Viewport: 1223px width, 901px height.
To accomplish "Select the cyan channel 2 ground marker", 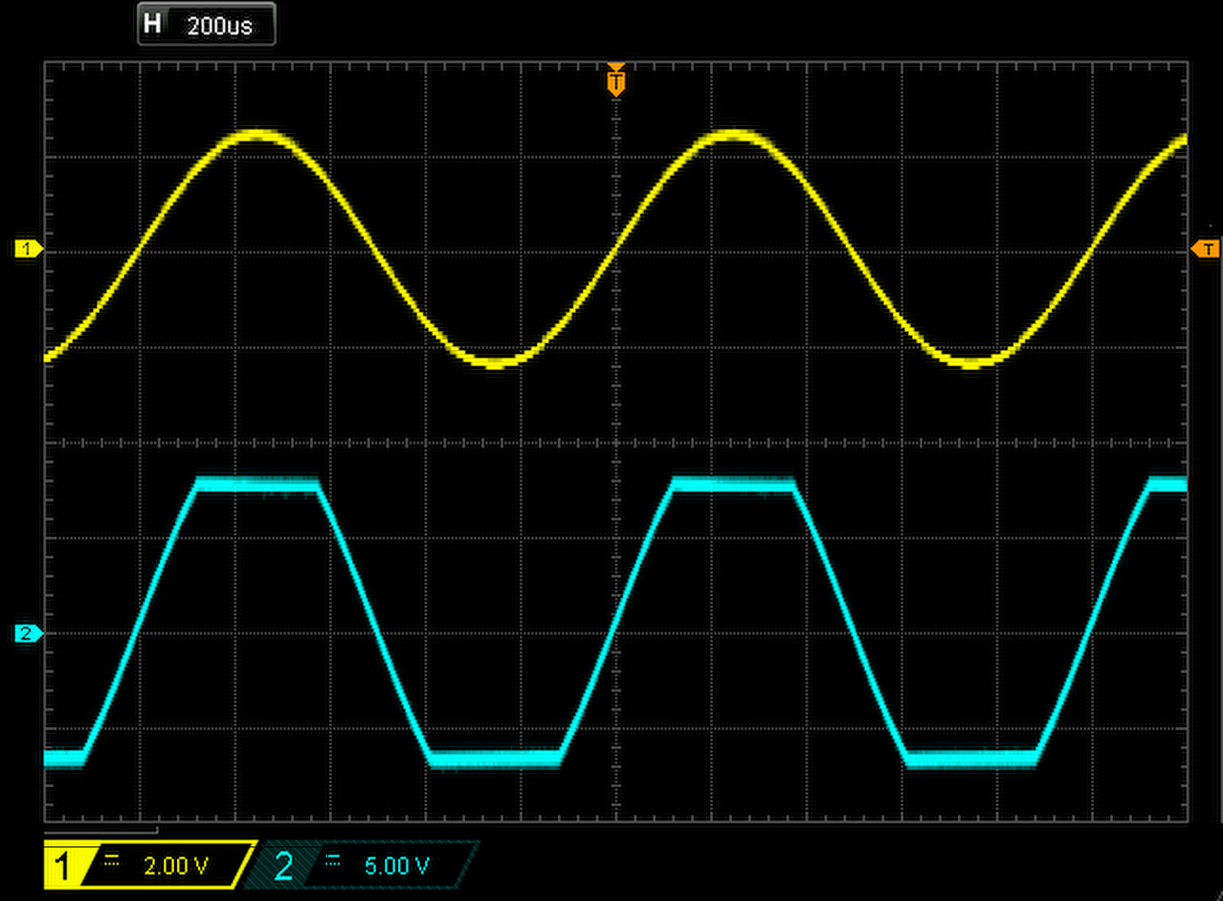I will pyautogui.click(x=28, y=632).
